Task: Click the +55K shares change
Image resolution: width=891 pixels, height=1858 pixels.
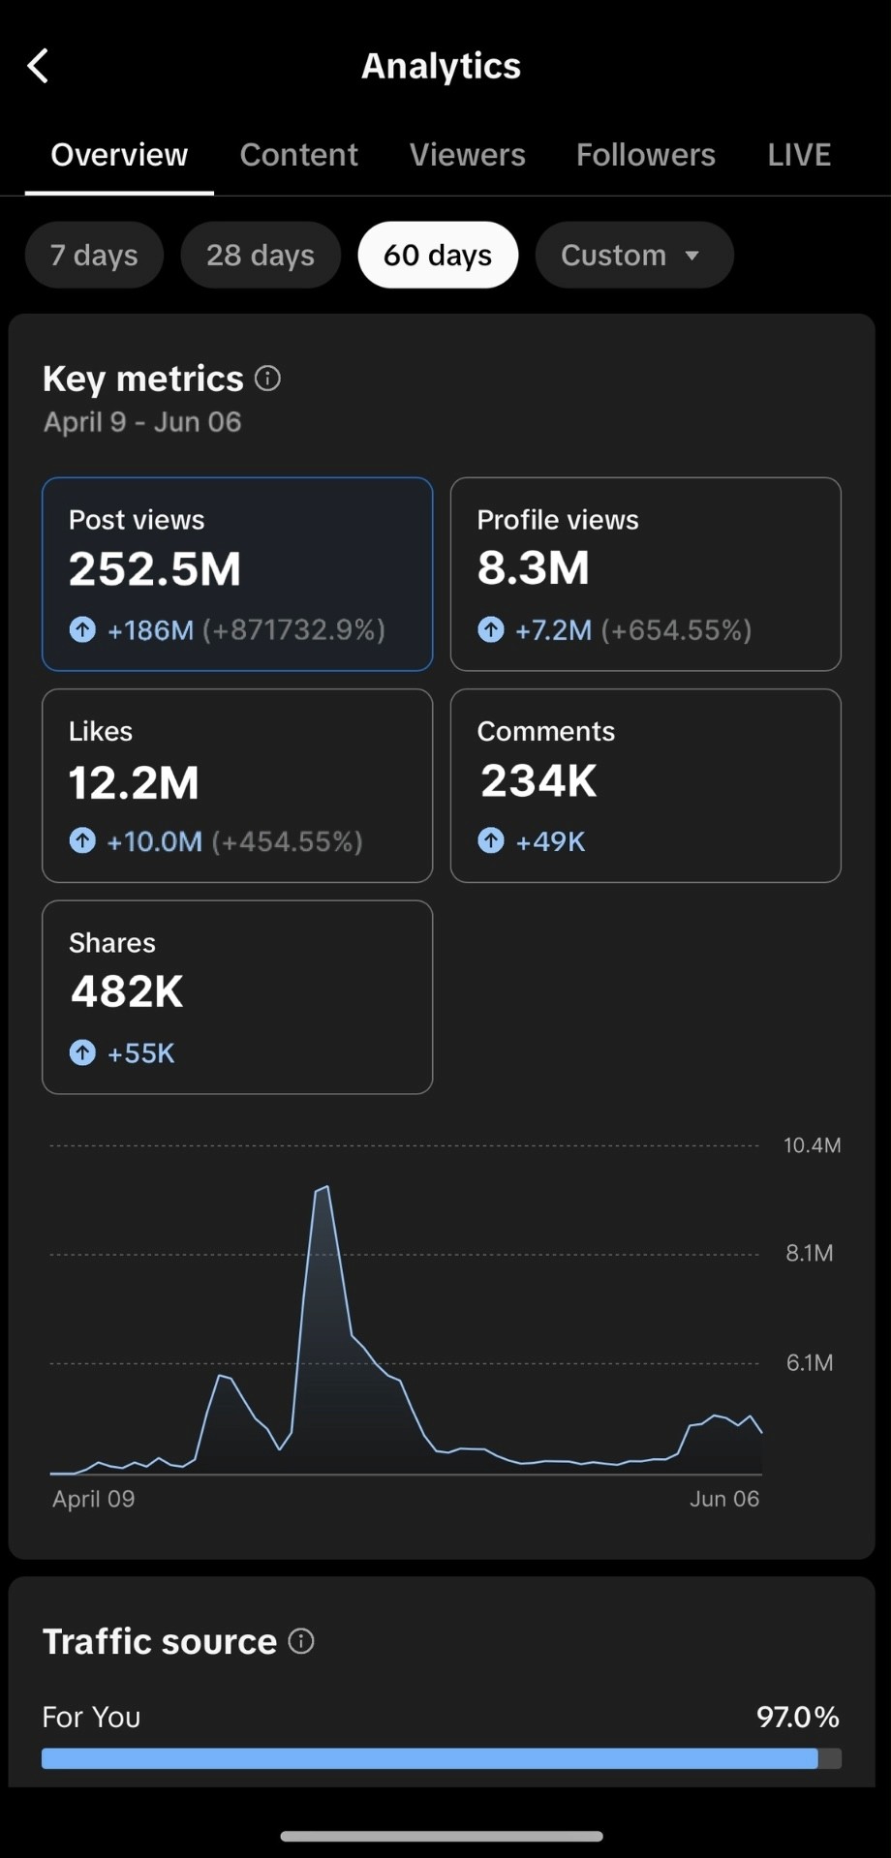Action: point(141,1053)
